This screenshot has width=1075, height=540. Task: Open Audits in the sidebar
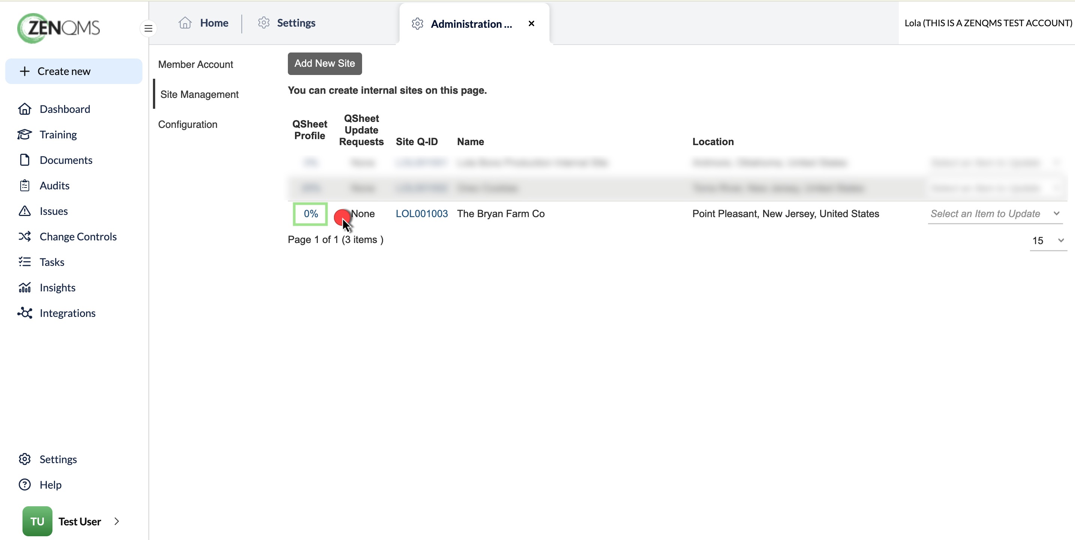tap(54, 185)
